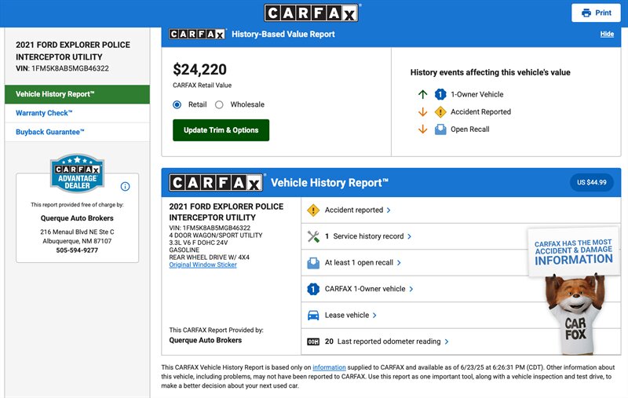Open Buyback Guarantee sidebar tab
This screenshot has width=628, height=398.
77,132
